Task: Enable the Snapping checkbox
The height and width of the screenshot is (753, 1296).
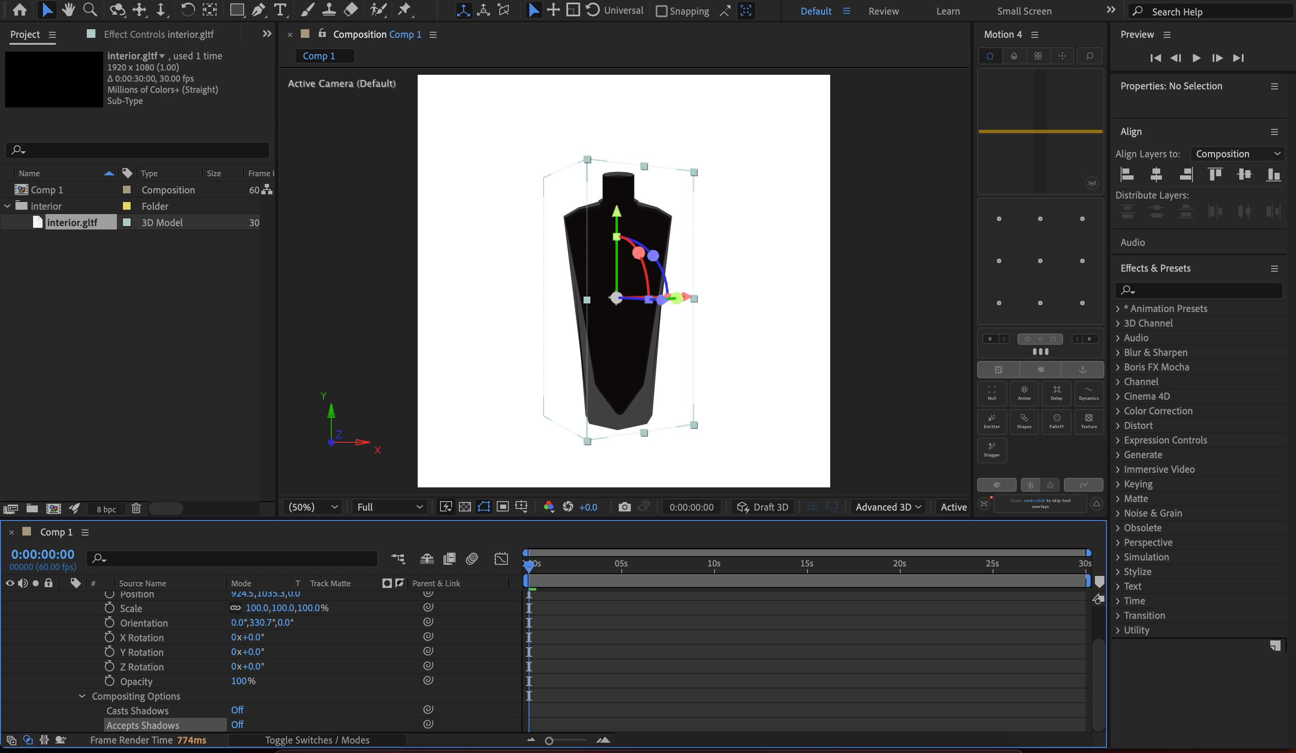Action: coord(661,11)
